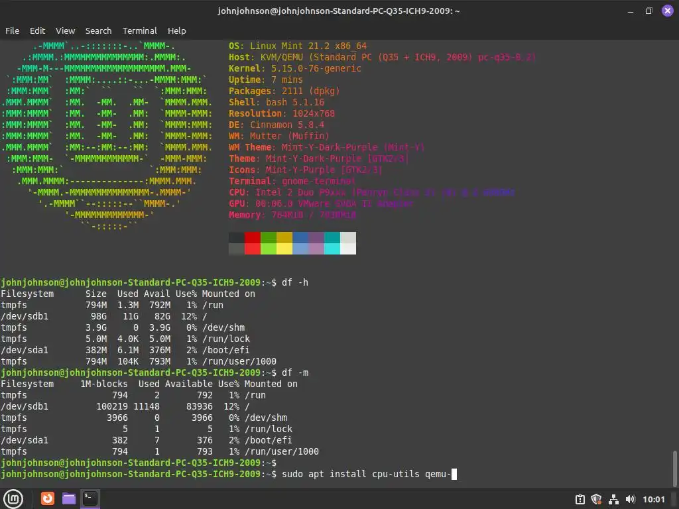This screenshot has height=509, width=679.
Task: Click '/run/lock' in the df -m output
Action: tap(268, 429)
